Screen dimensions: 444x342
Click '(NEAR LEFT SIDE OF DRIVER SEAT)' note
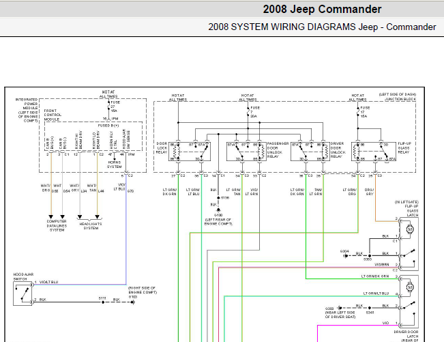[x=340, y=315]
